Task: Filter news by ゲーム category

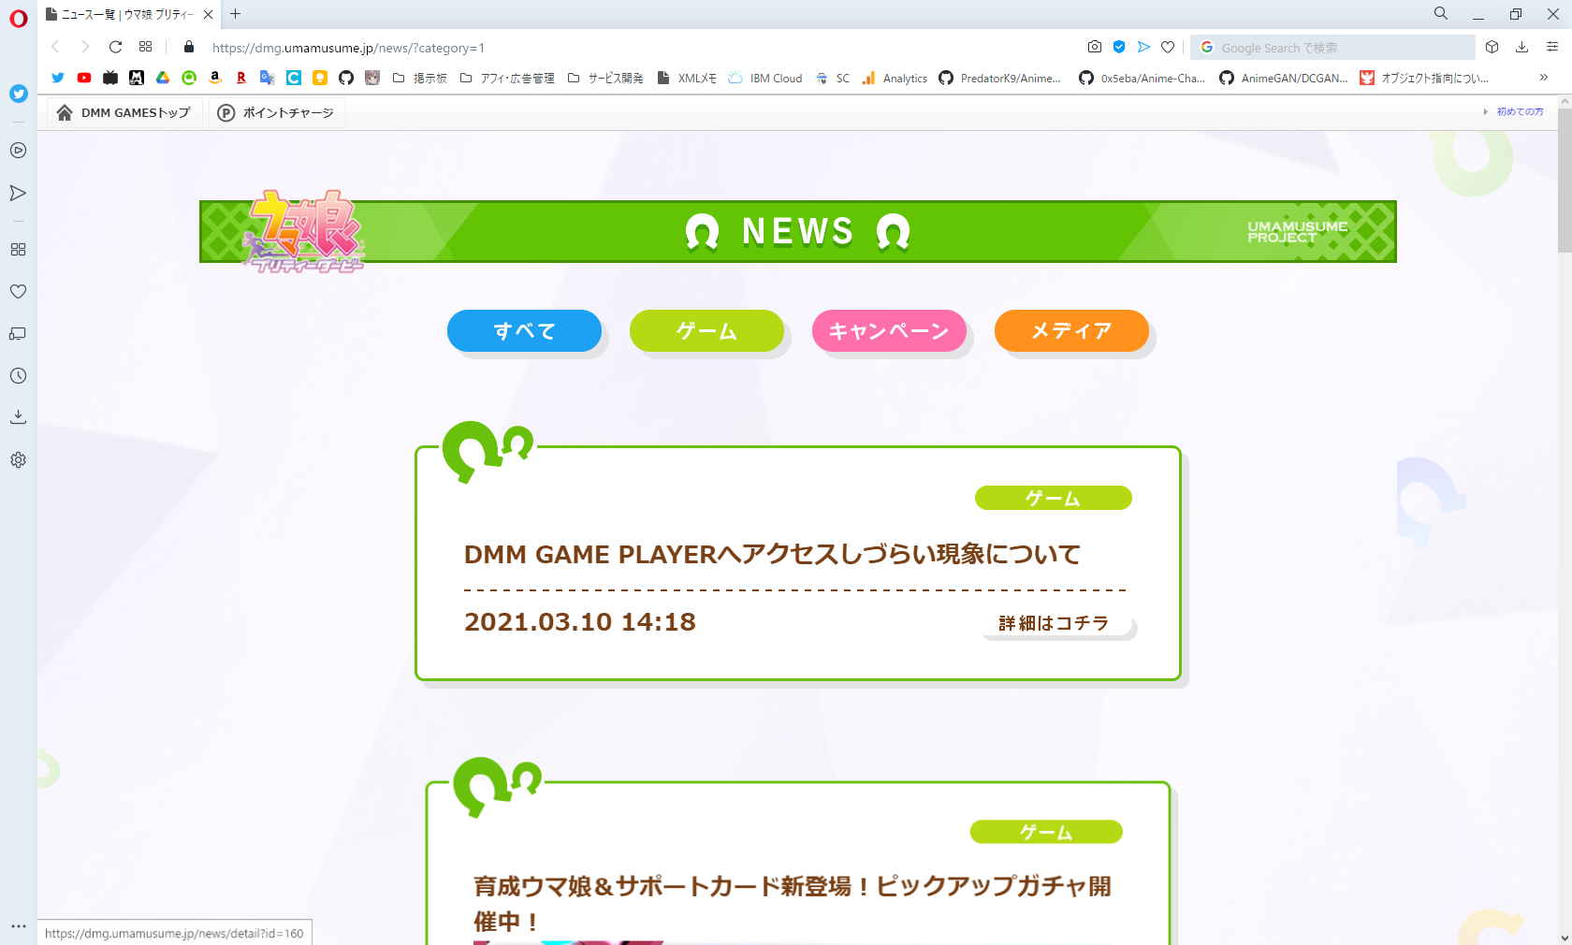Action: 706,330
